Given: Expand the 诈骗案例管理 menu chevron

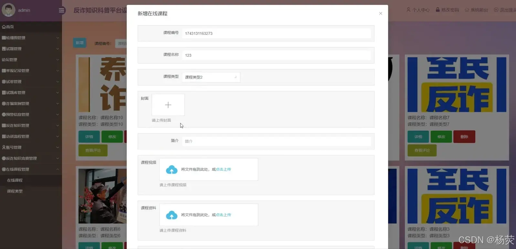Looking at the screenshot, I should coord(58,104).
